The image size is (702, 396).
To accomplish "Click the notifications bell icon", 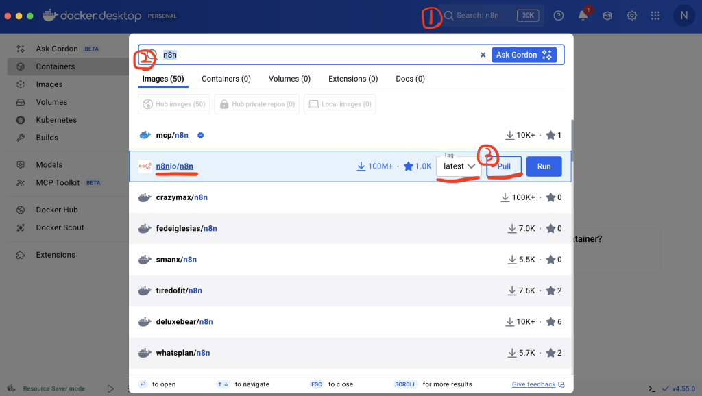I will point(583,16).
